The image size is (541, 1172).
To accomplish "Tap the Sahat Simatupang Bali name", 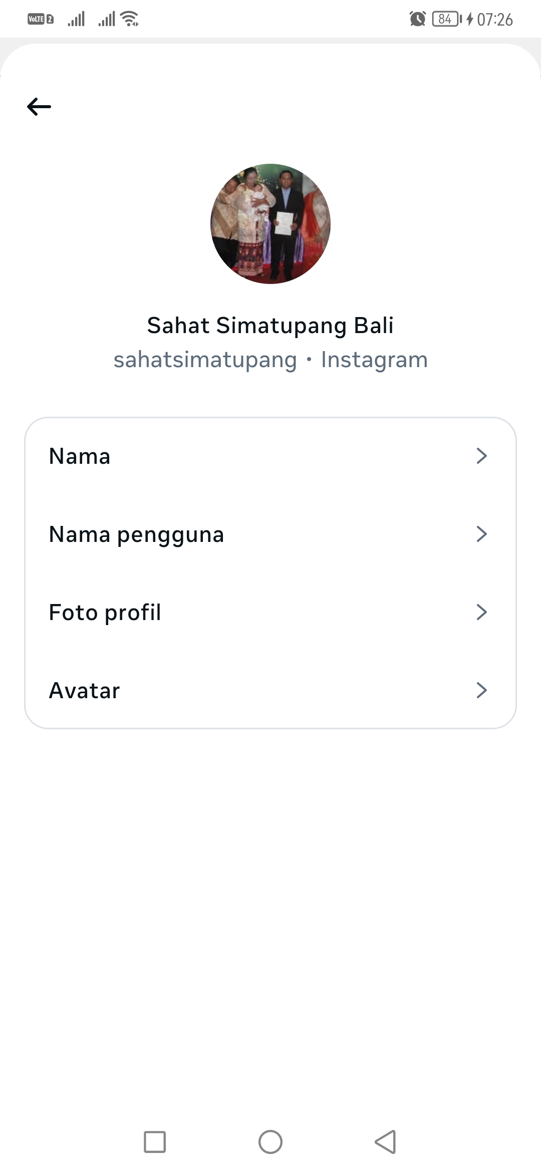I will (270, 326).
